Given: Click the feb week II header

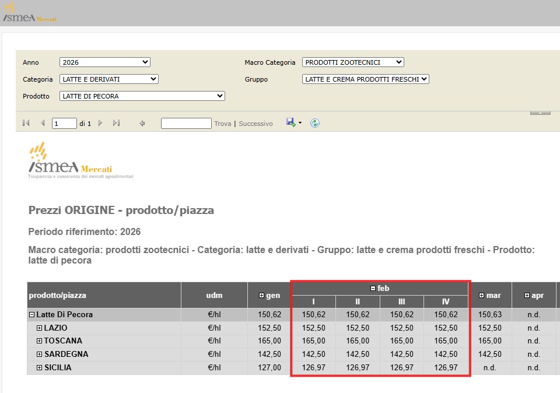Looking at the screenshot, I should 358,301.
